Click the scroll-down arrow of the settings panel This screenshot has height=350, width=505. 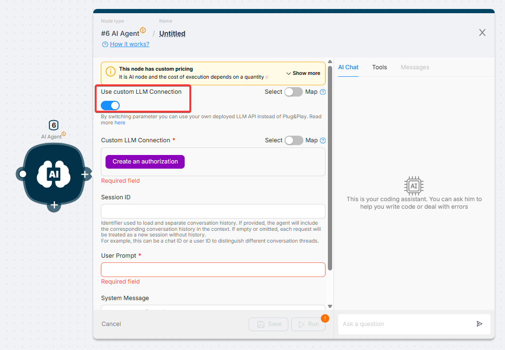pyautogui.click(x=330, y=306)
